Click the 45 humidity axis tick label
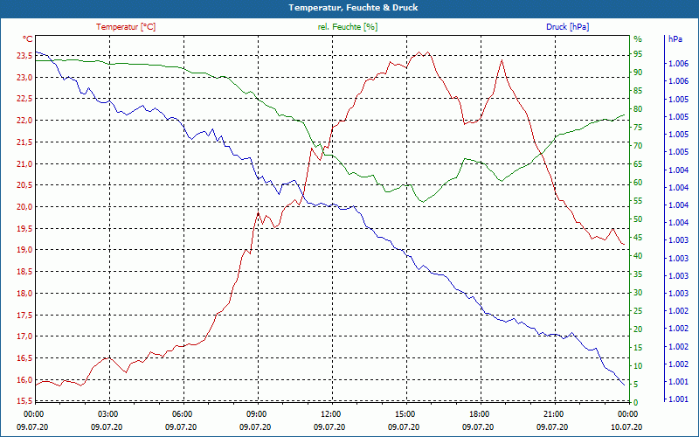This screenshot has height=437, width=699. (638, 238)
